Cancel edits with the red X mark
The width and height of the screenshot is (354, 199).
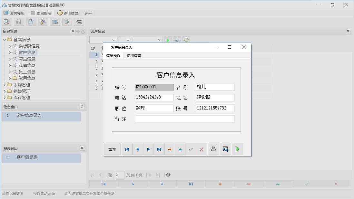[202, 149]
